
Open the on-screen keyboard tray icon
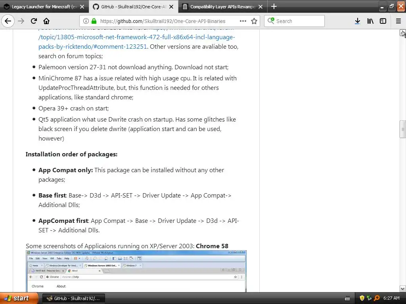[x=347, y=298]
